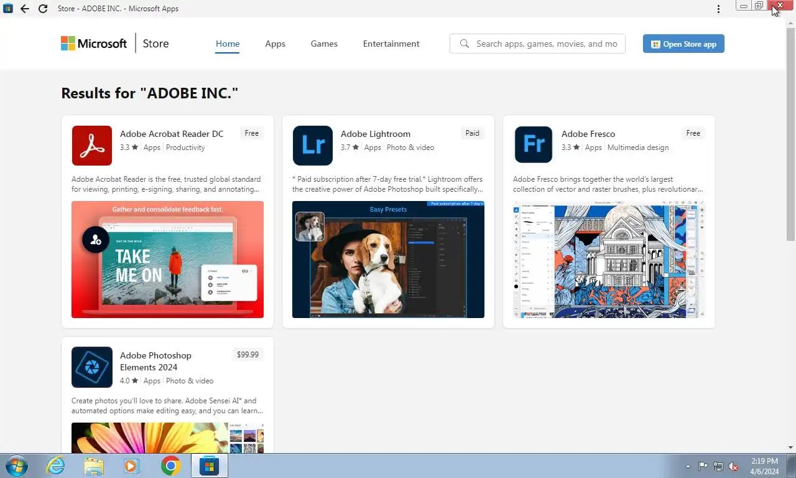
Task: Switch to the Entertainment tab
Action: tap(391, 44)
